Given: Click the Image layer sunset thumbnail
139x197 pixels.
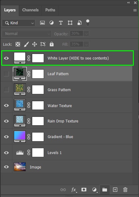Looking at the screenshot, I should pyautogui.click(x=20, y=167).
